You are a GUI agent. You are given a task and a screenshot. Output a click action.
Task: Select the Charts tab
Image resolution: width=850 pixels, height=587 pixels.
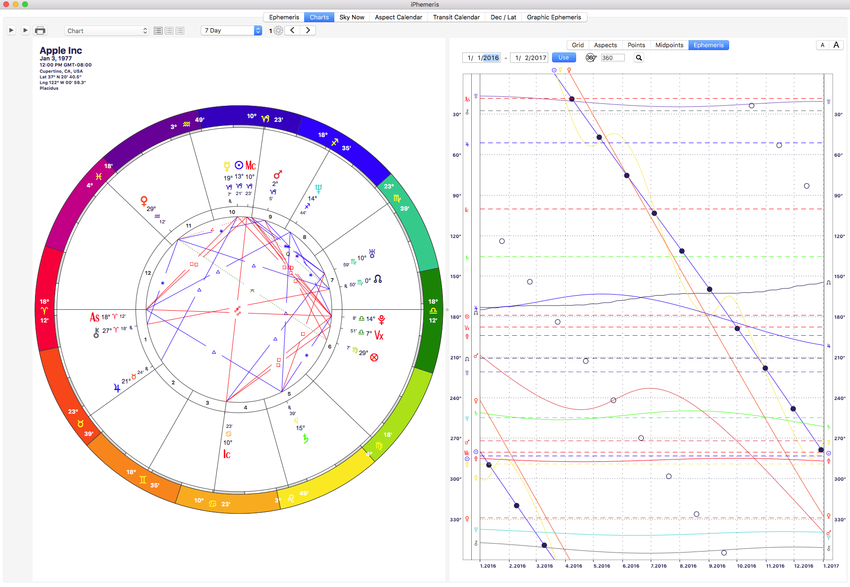pyautogui.click(x=319, y=17)
